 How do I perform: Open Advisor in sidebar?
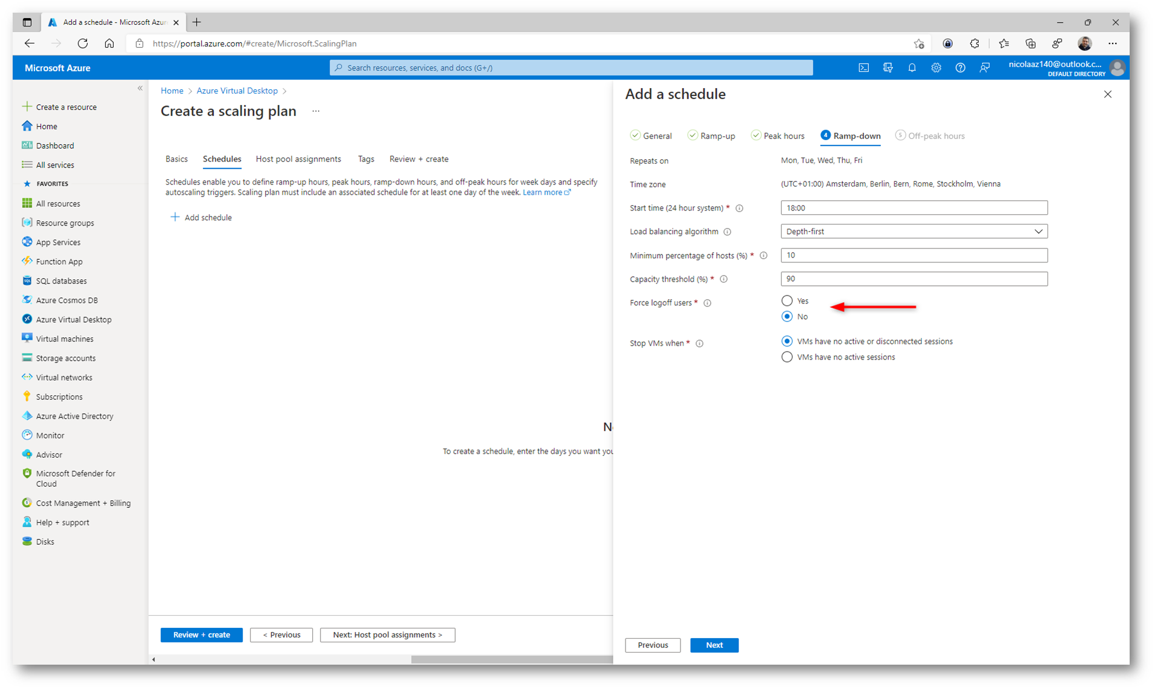tap(49, 454)
